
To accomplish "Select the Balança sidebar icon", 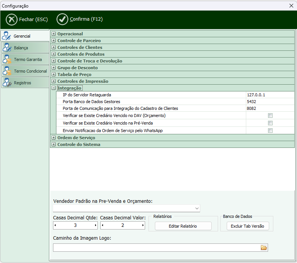I will (7, 48).
